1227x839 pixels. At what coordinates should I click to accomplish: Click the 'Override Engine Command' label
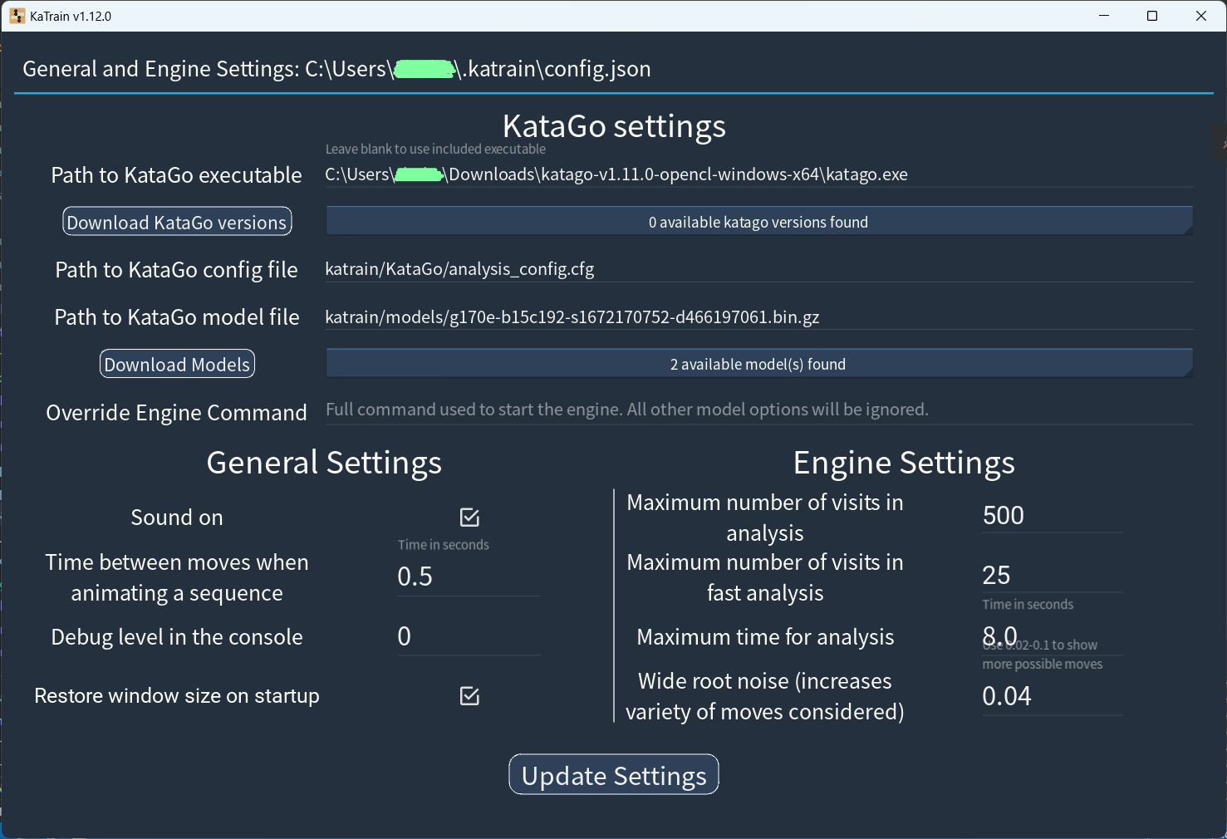177,413
